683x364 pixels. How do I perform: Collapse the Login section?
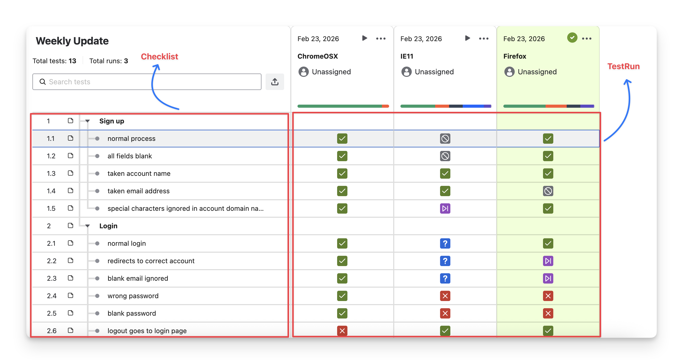(87, 226)
